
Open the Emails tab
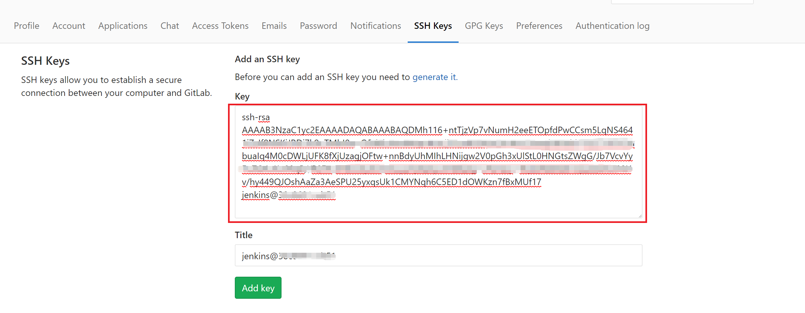coord(274,26)
